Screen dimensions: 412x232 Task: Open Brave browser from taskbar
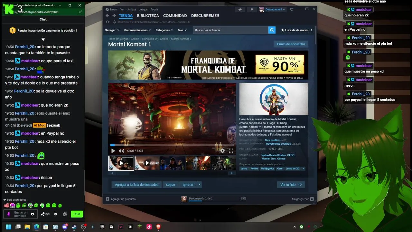158,227
